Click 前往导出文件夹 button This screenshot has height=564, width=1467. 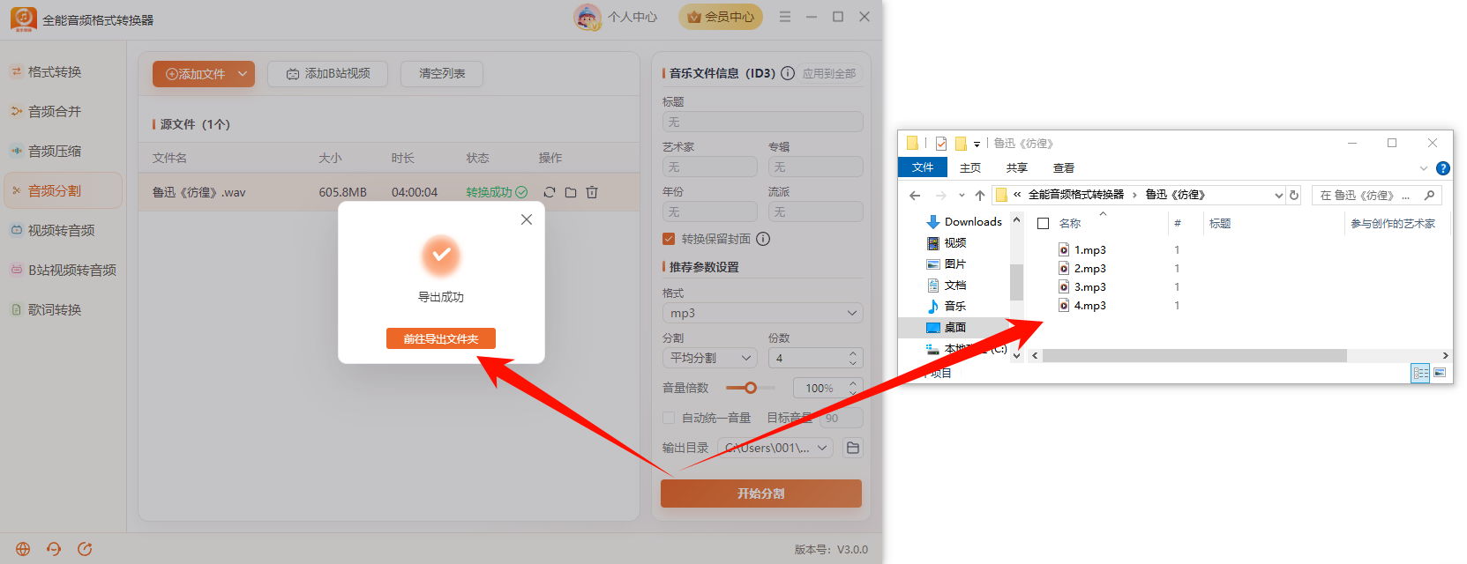tap(441, 338)
